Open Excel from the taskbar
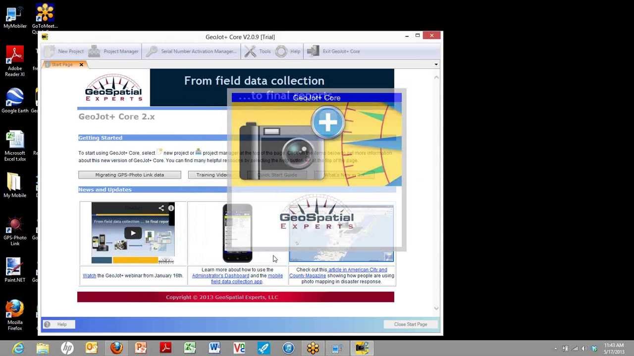 click(190, 348)
